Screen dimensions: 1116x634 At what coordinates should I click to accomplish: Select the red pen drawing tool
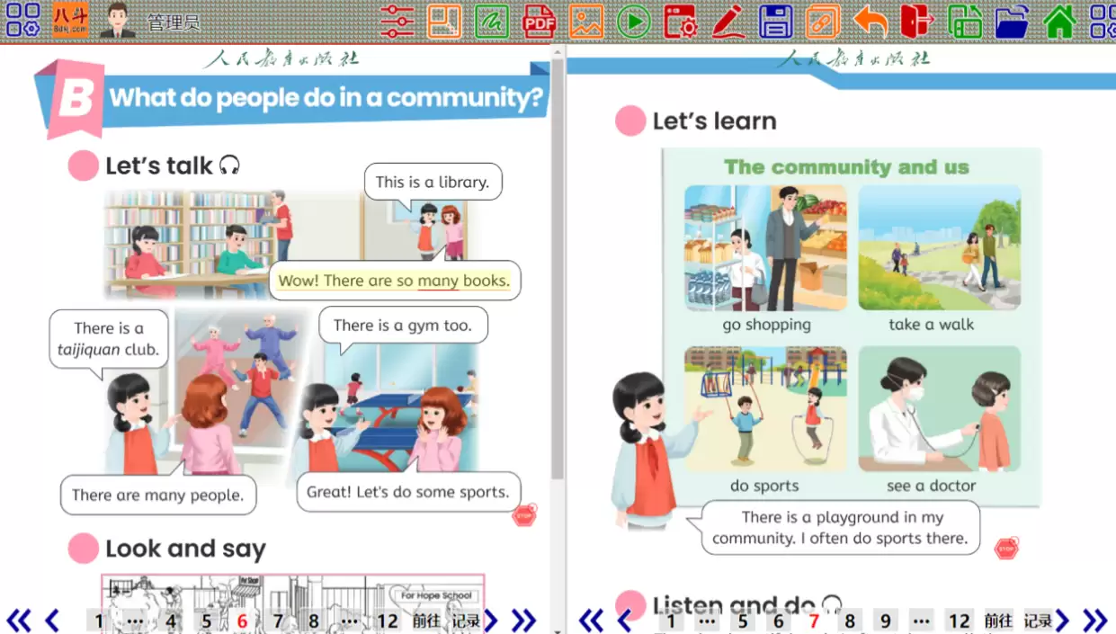[x=728, y=21]
